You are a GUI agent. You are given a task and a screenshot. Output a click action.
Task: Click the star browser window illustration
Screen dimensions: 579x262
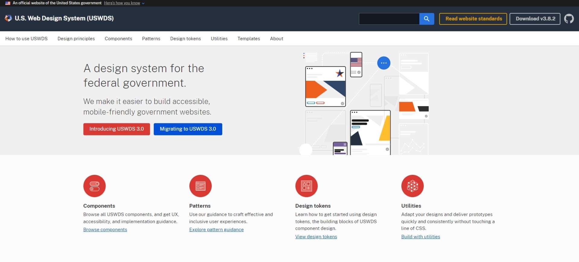[326, 87]
